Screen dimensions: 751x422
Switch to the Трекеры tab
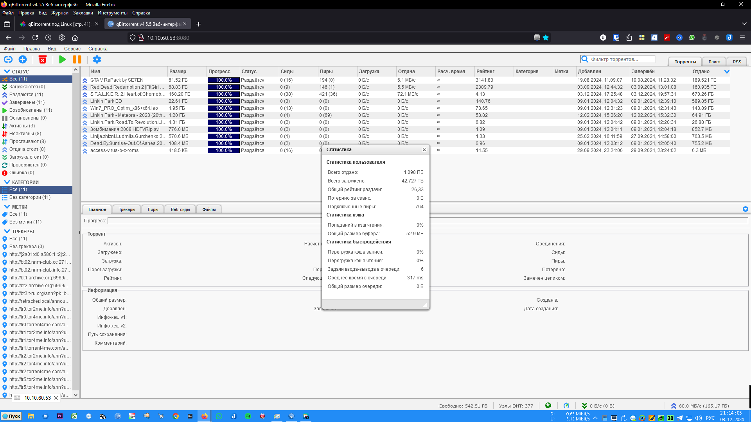point(127,209)
